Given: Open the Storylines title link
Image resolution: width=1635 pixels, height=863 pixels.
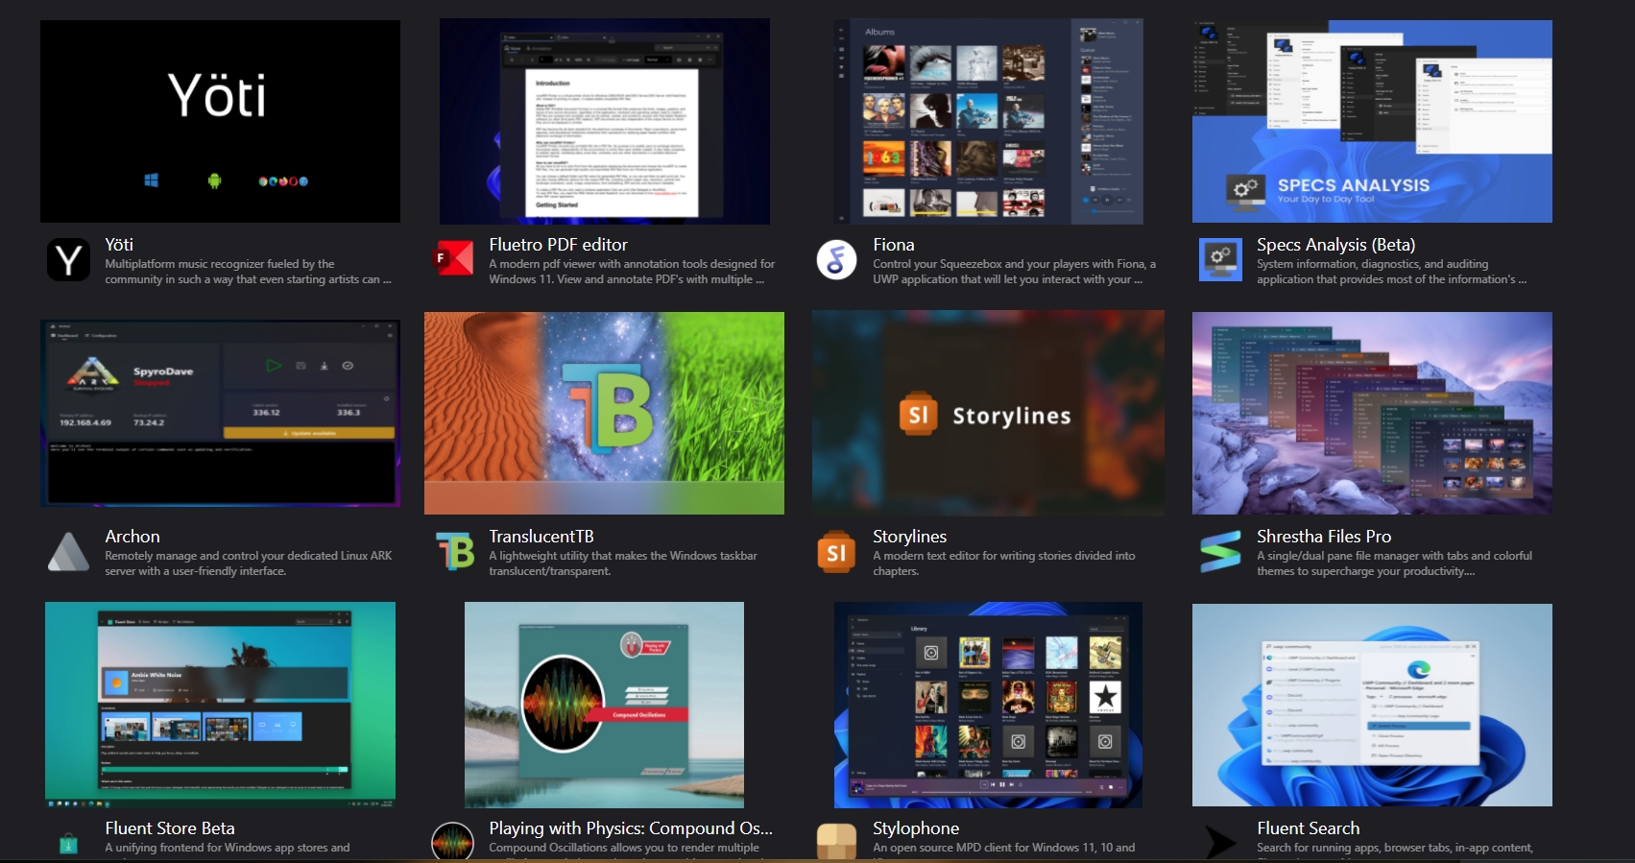Looking at the screenshot, I should [x=909, y=537].
